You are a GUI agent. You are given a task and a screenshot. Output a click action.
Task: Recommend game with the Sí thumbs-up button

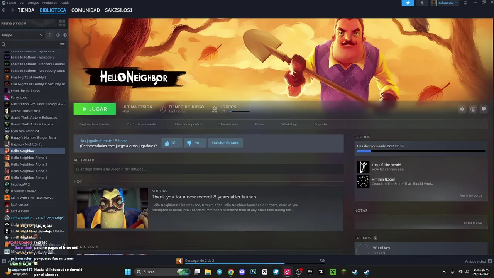(172, 143)
